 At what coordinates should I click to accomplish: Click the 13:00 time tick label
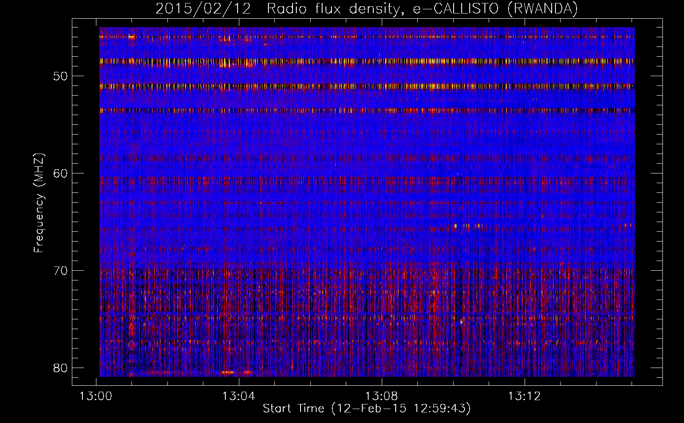pyautogui.click(x=96, y=396)
